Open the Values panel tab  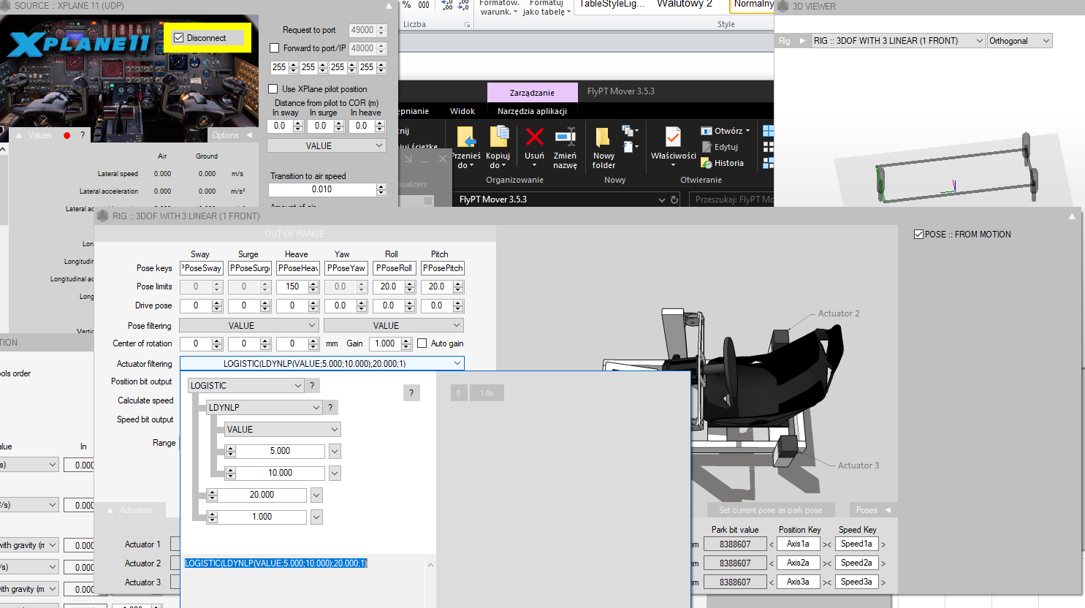pos(40,135)
